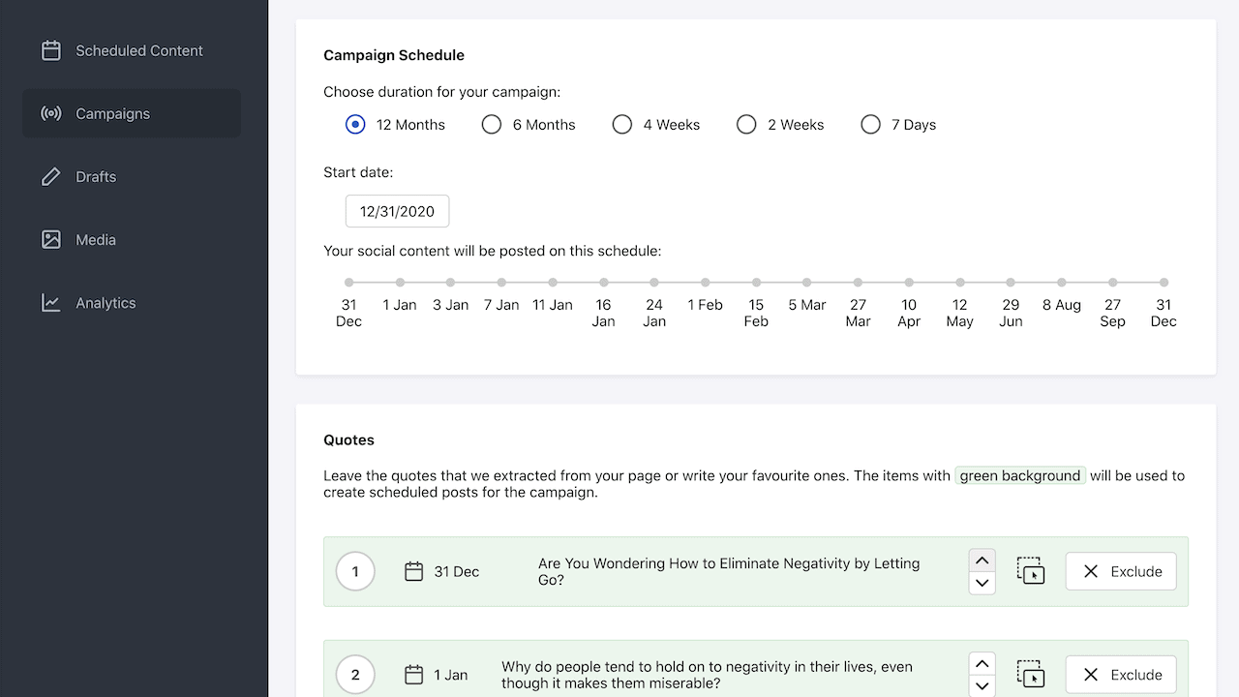This screenshot has height=697, width=1239.
Task: Choose the 4 Weeks campaign duration
Action: [622, 125]
